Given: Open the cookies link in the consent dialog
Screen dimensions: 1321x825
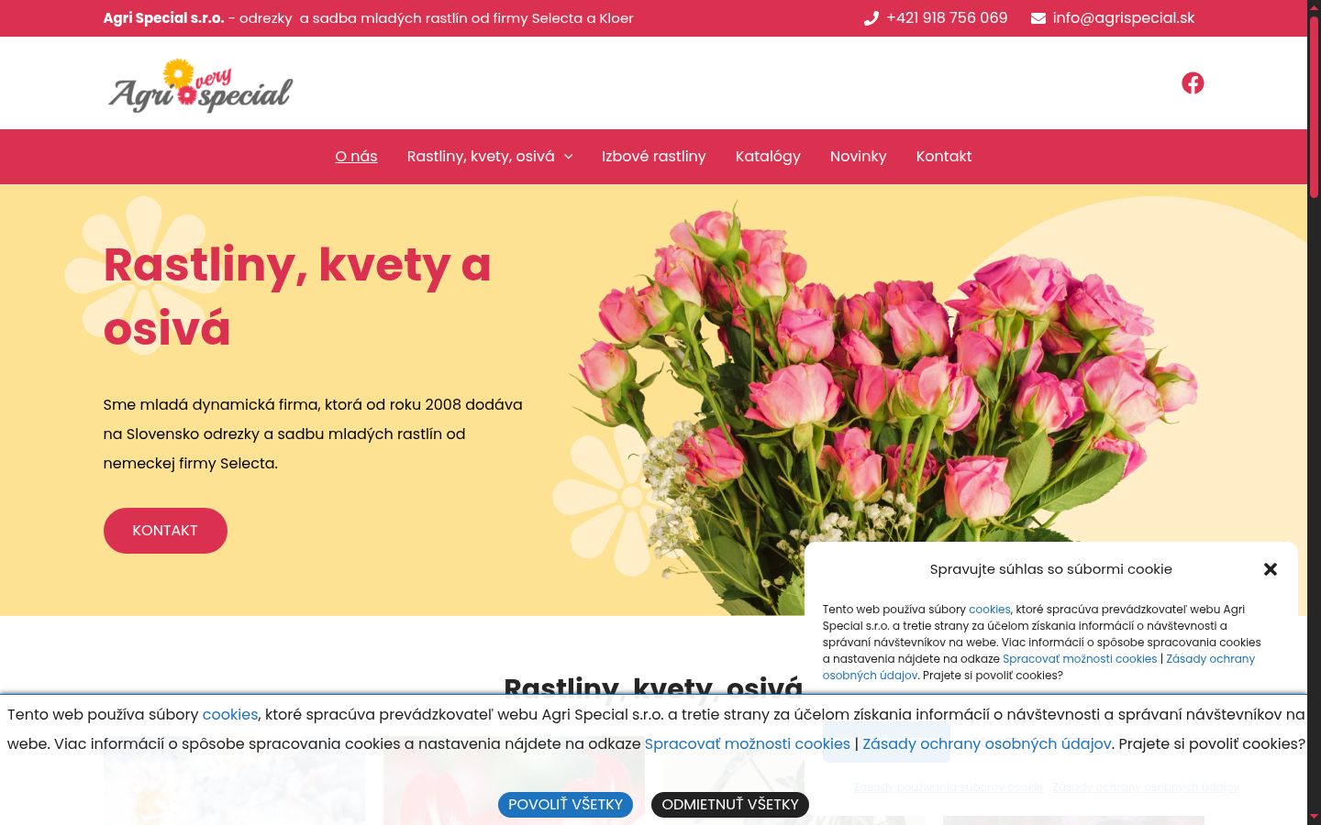Looking at the screenshot, I should pyautogui.click(x=990, y=610).
